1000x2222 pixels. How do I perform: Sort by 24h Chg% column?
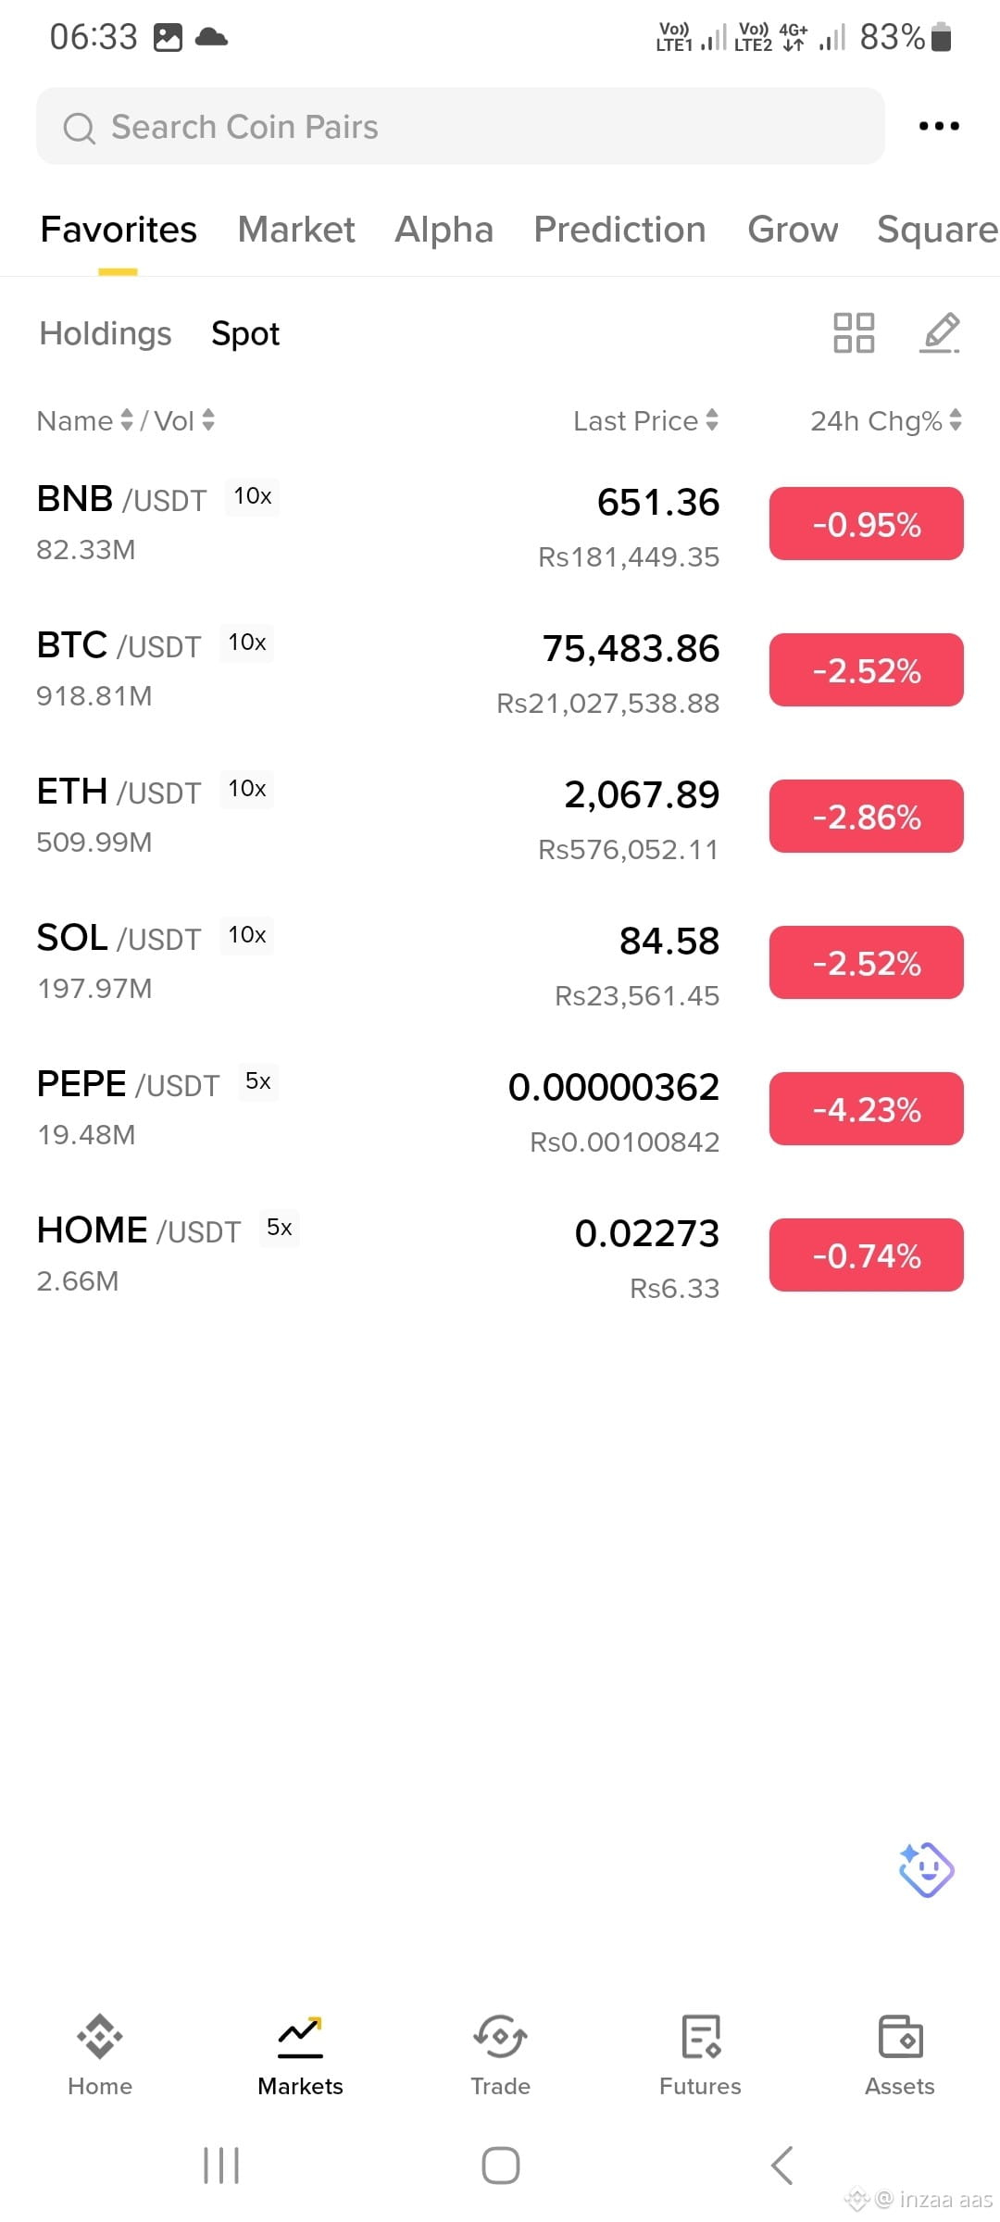pos(886,420)
